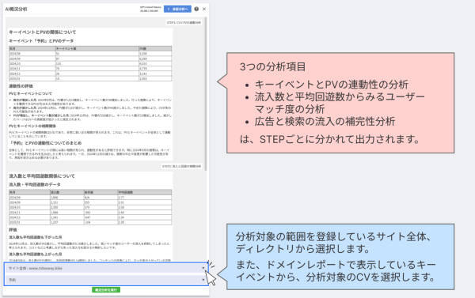Click the 評価 heading
475x298 pixels.
click(13, 230)
